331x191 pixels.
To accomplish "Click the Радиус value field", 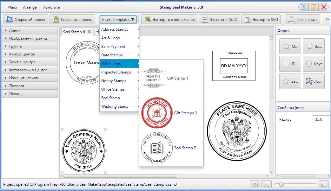I will (321, 119).
